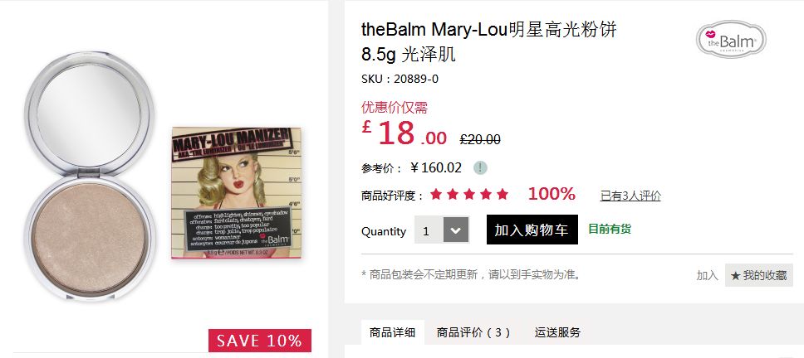Click the fifth red rating star

[x=502, y=195]
